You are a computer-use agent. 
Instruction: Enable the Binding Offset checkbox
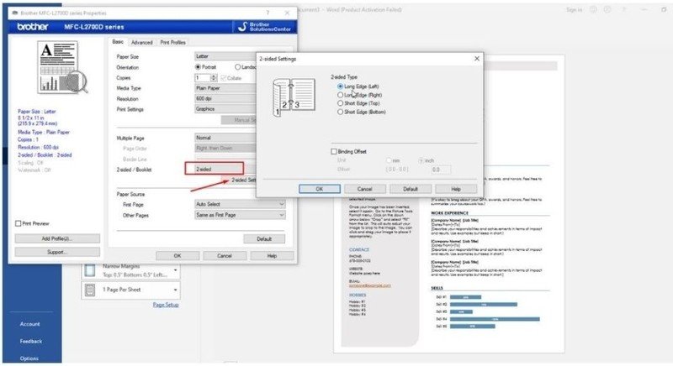click(334, 151)
